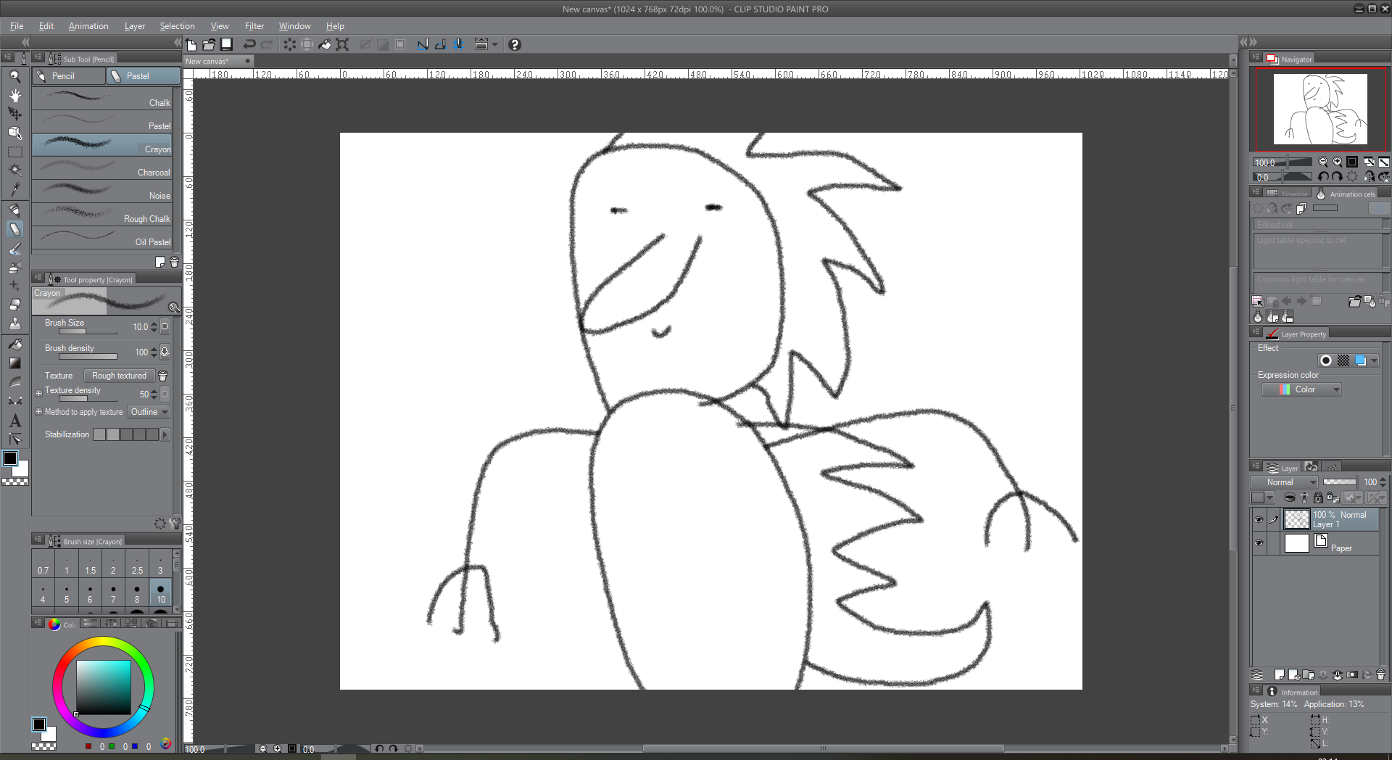1392x760 pixels.
Task: Select the Zoom magnifier tool
Action: tap(14, 76)
